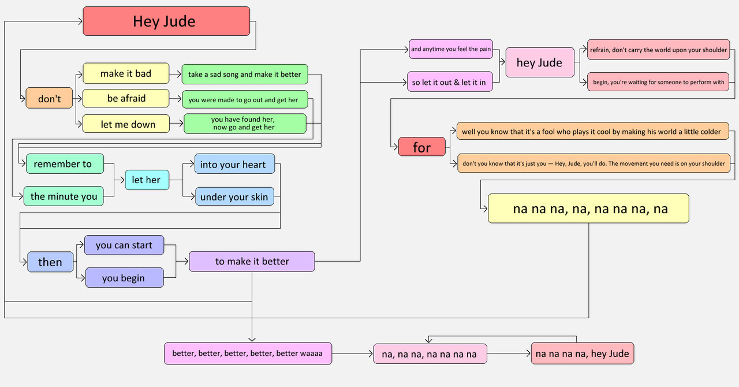Click the 'let me down' node
Screen dimensions: 739x387
(x=126, y=124)
